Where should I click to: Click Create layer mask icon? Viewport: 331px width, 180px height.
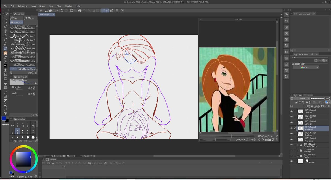322,106
